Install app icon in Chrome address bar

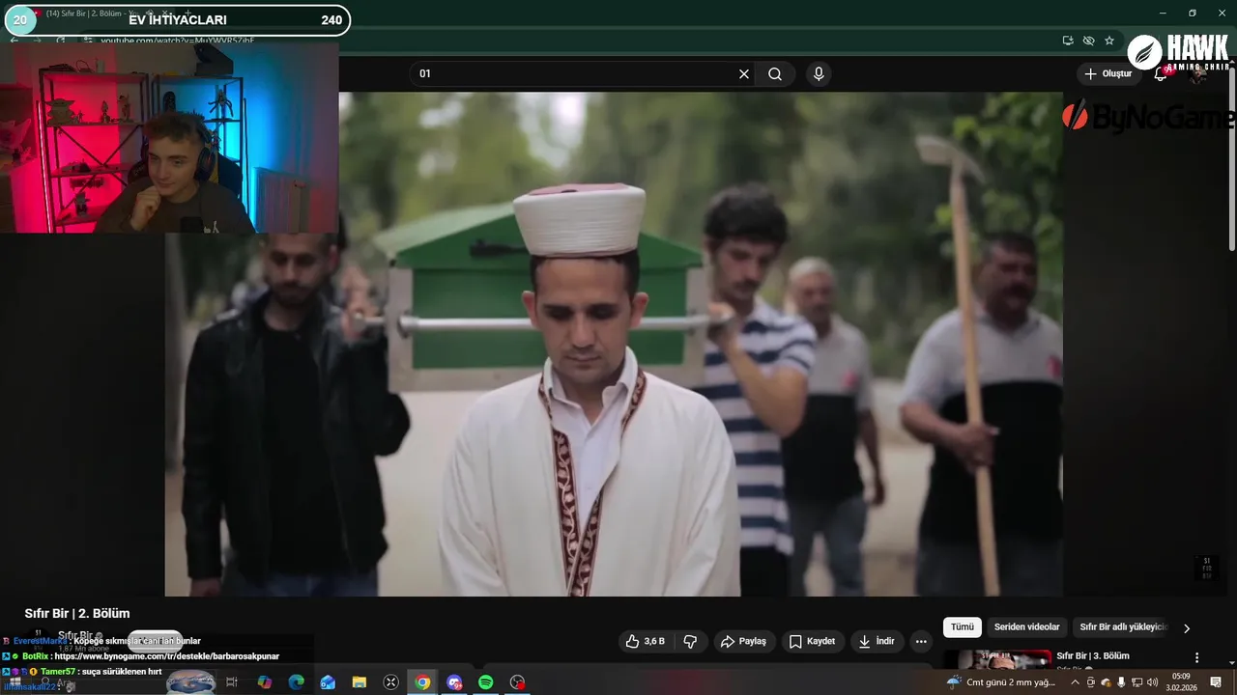[x=1068, y=41]
